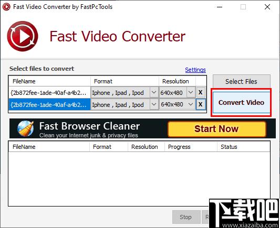Click FileName header in upper file list
This screenshot has width=280, height=228.
coord(49,81)
